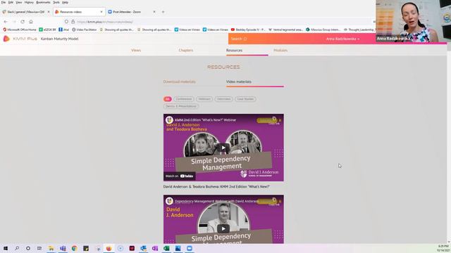451x253 pixels.
Task: Open the first Videos on Vimeo bookmark
Action: pos(187,30)
